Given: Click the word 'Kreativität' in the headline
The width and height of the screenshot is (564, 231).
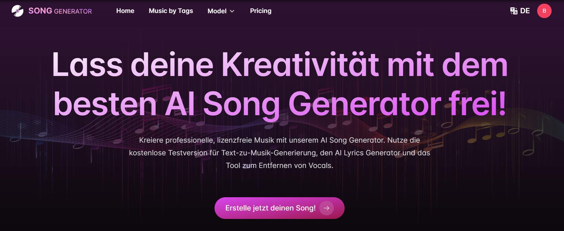Looking at the screenshot, I should (300, 65).
